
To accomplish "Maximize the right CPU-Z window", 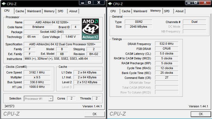I will [x=196, y=2].
